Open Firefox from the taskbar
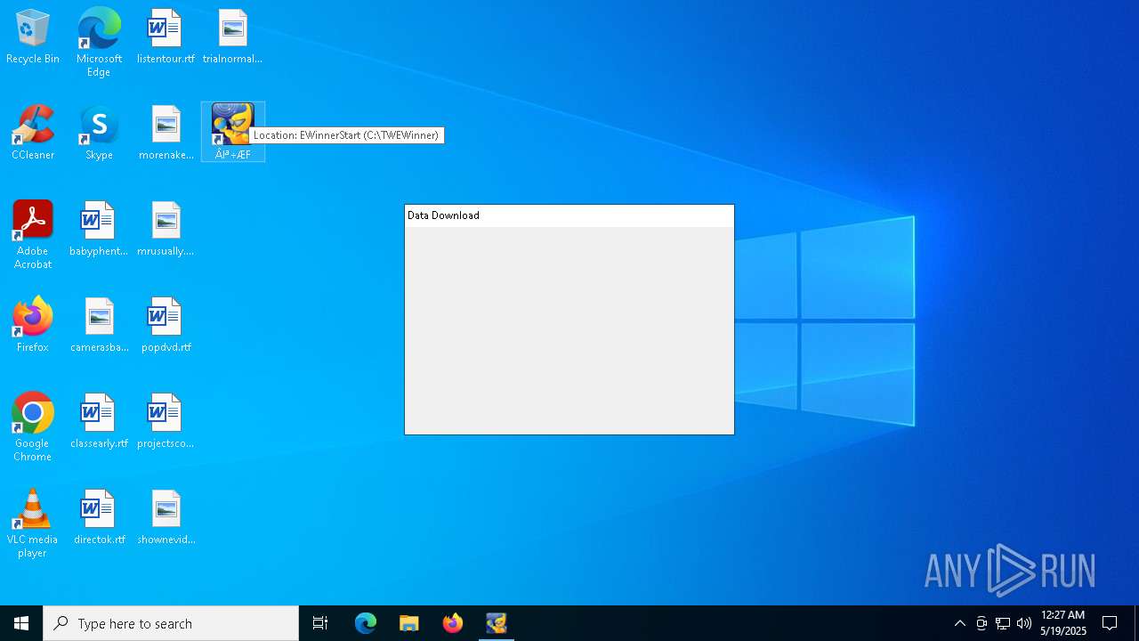This screenshot has width=1139, height=641. point(453,623)
